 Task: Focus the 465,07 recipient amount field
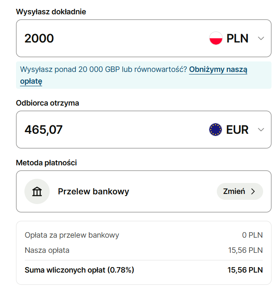105,130
